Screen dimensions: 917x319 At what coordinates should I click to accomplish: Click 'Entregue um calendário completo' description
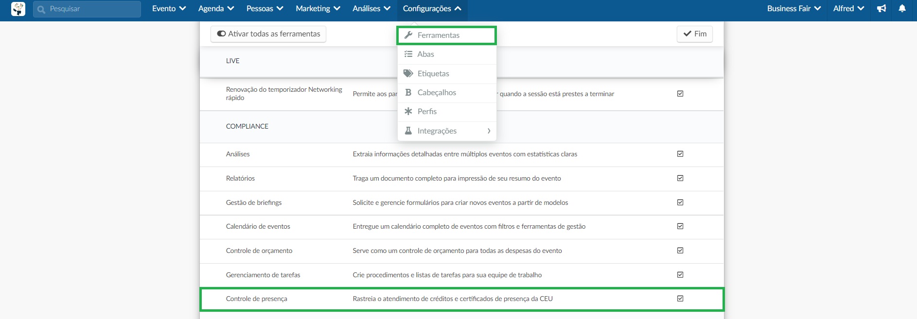(469, 226)
